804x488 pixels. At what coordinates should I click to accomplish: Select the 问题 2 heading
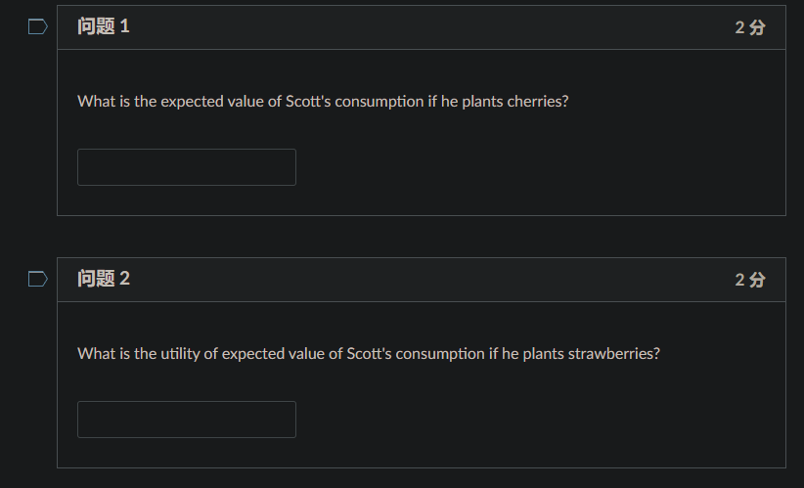(104, 280)
